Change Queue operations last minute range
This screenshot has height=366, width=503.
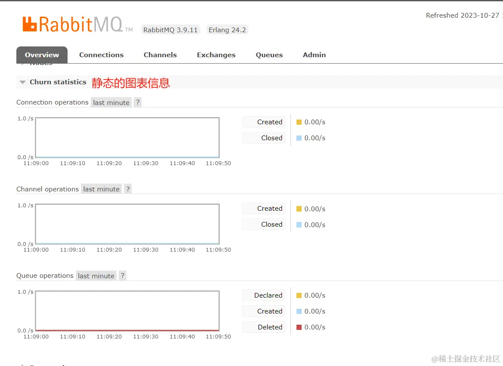click(x=96, y=276)
